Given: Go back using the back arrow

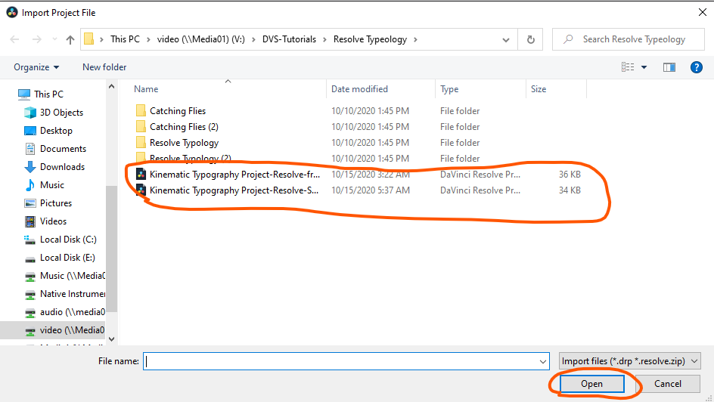Looking at the screenshot, I should coord(14,39).
